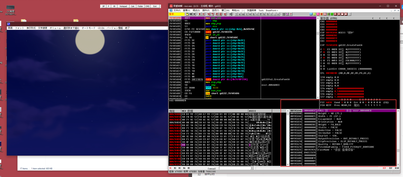Open the BreakPoint-> menu
Viewport: 403px width, 177px height.
[272, 10]
